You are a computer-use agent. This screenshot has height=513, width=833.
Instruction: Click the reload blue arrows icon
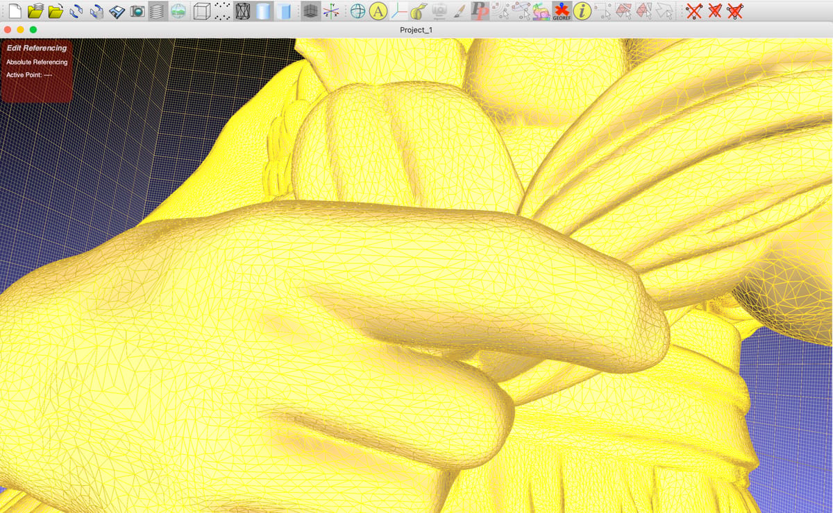tap(76, 10)
